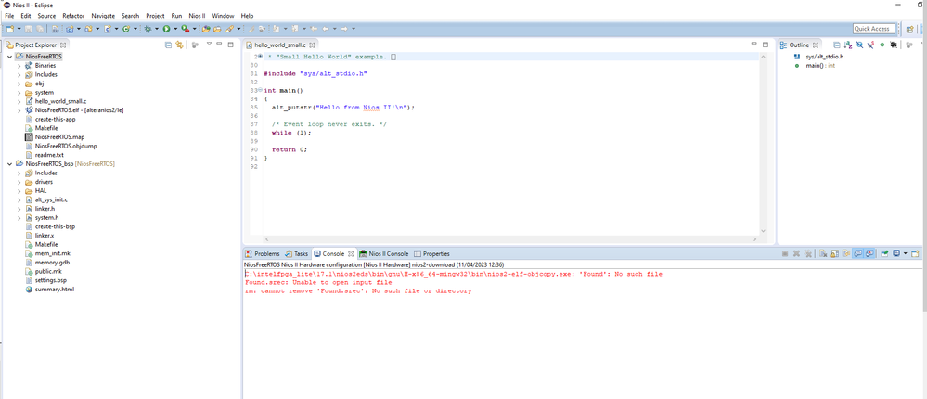Viewport: 927px width, 399px height.
Task: Open Makefile in NiosFreeRTOS project
Action: pos(45,128)
